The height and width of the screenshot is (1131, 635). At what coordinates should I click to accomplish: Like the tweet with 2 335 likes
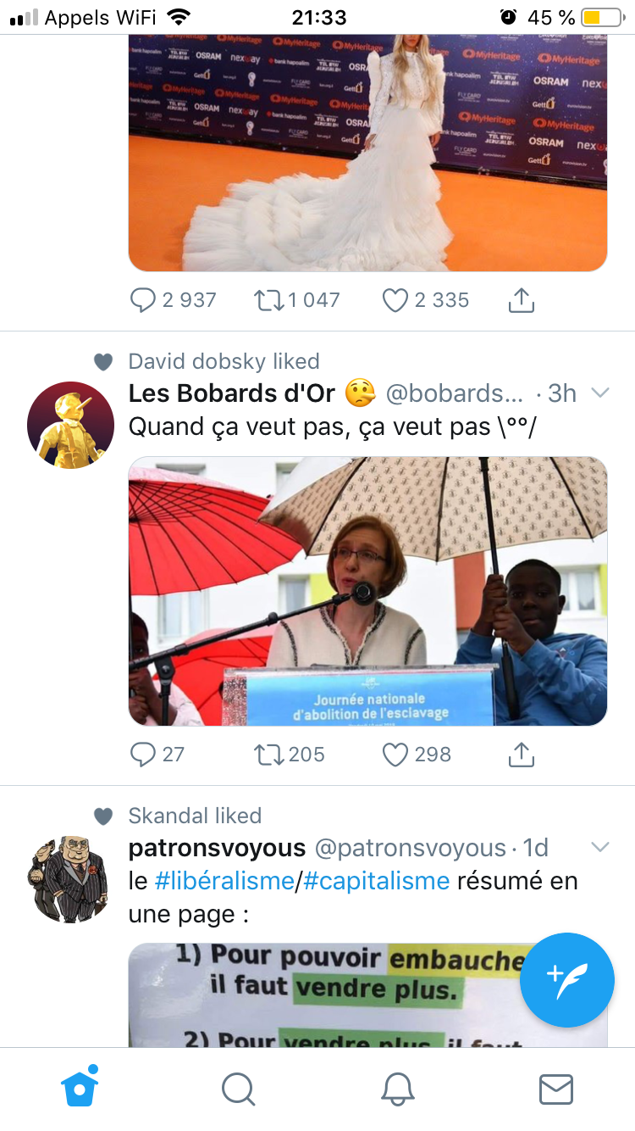coord(395,300)
